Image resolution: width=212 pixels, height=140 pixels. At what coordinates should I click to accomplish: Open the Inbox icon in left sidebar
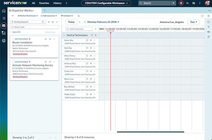tap(4, 33)
